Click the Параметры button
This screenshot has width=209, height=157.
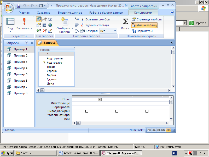click(142, 31)
